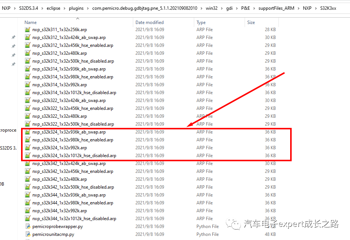The width and height of the screenshot is (350, 240).
Task: Click icon of nxp_s32k324_1x32x1012k_hse_disabled.arp
Action: [27, 156]
